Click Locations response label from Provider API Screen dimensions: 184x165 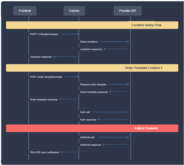pos(91,49)
